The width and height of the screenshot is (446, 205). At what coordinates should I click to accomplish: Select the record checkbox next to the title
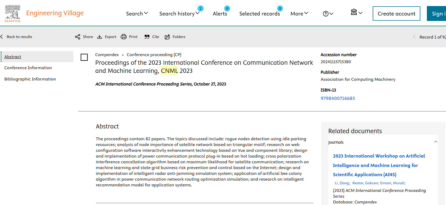[84, 57]
